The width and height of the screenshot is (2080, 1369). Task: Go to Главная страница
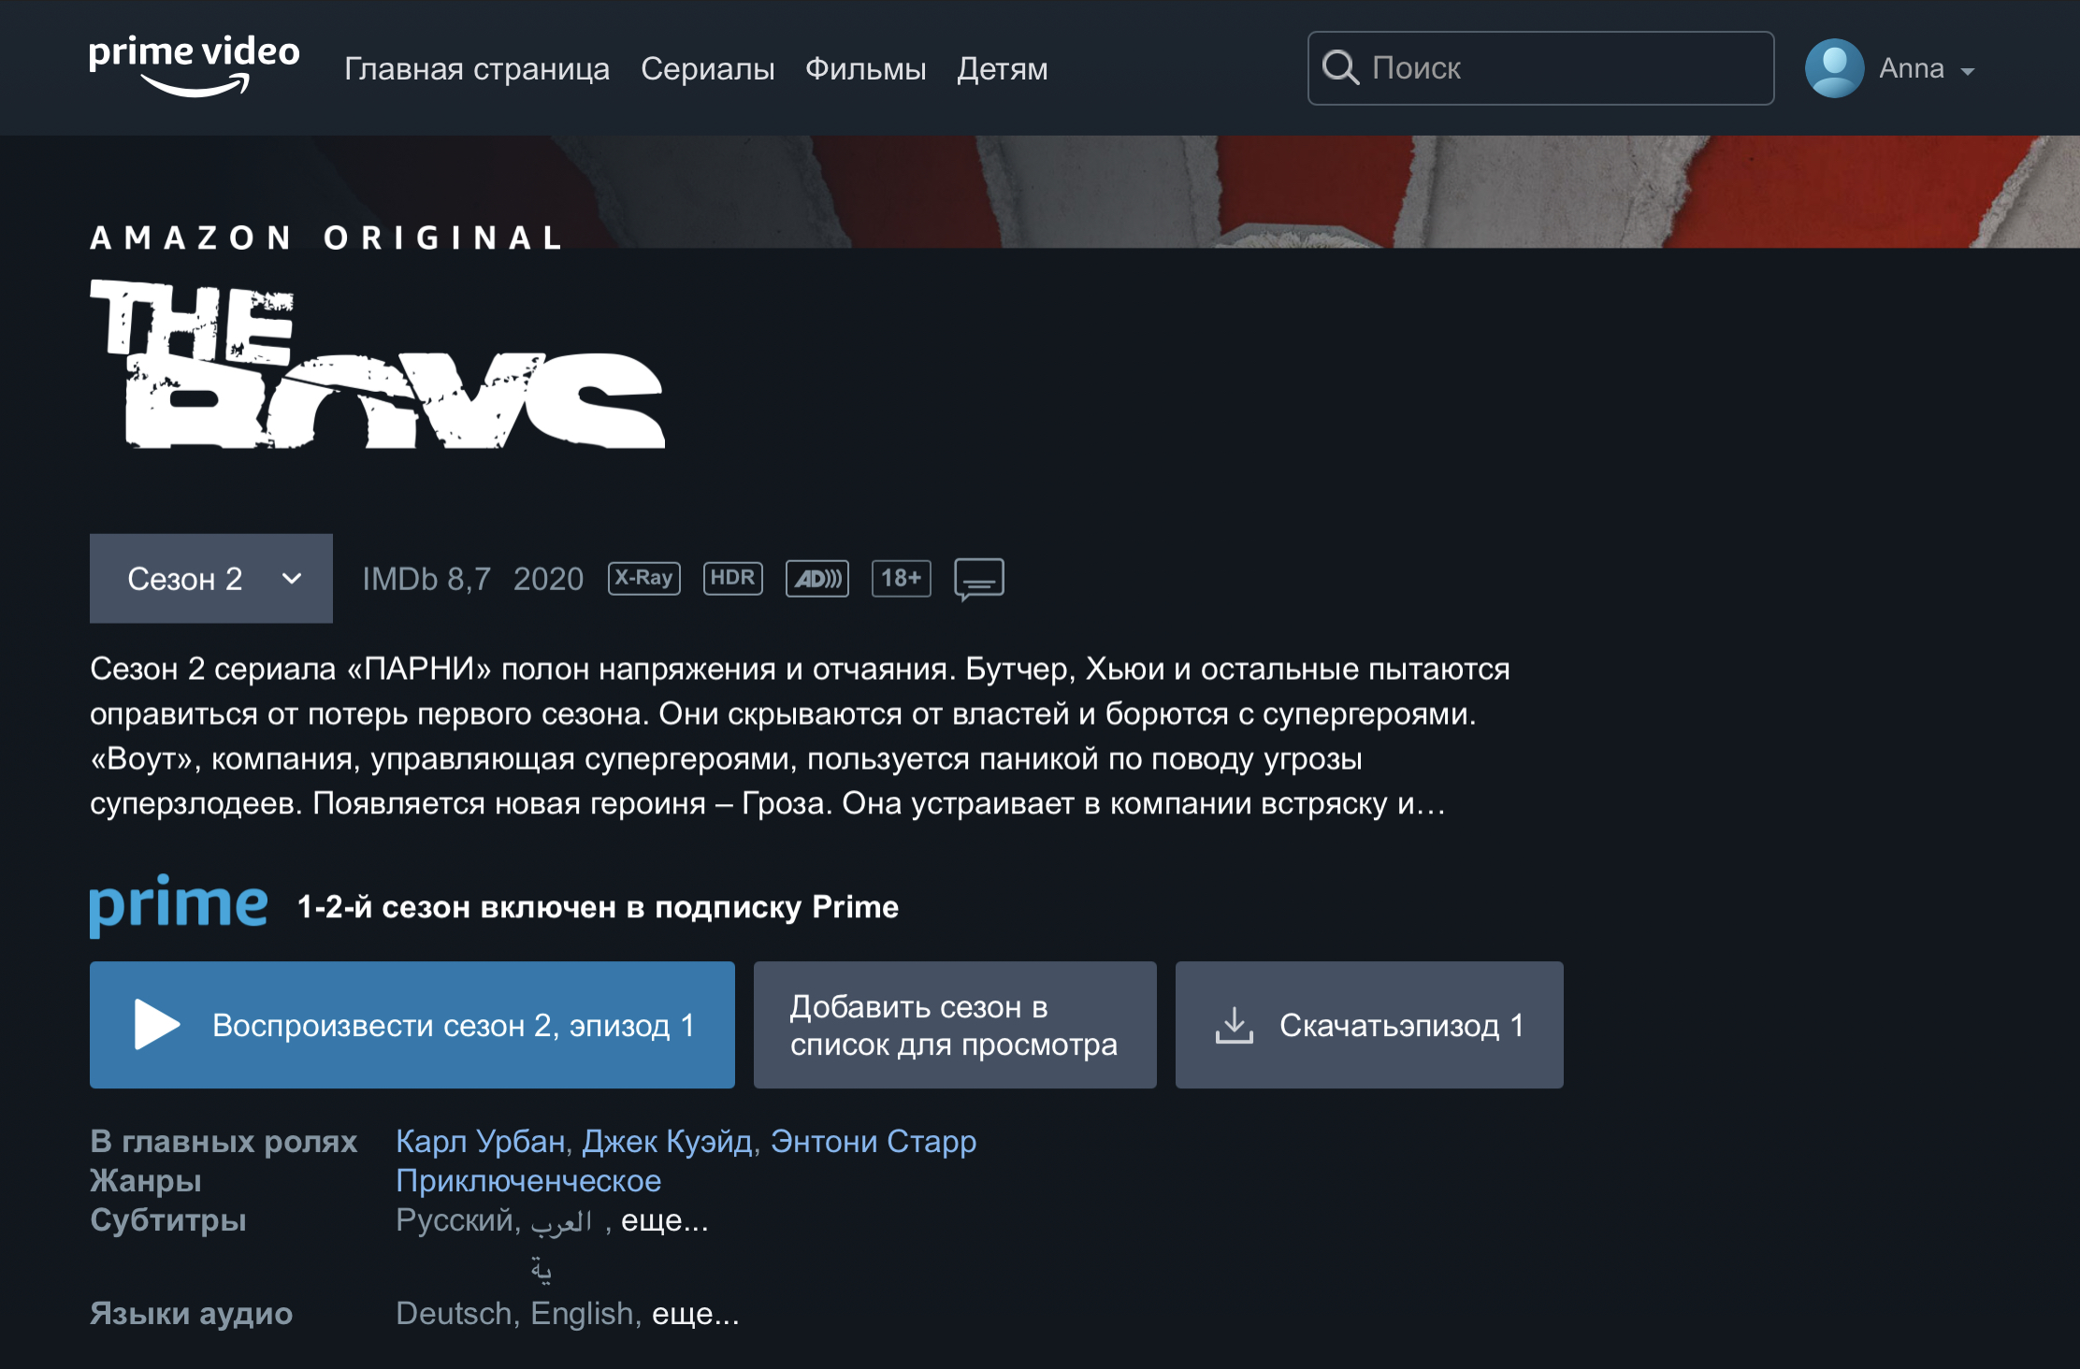[x=476, y=68]
